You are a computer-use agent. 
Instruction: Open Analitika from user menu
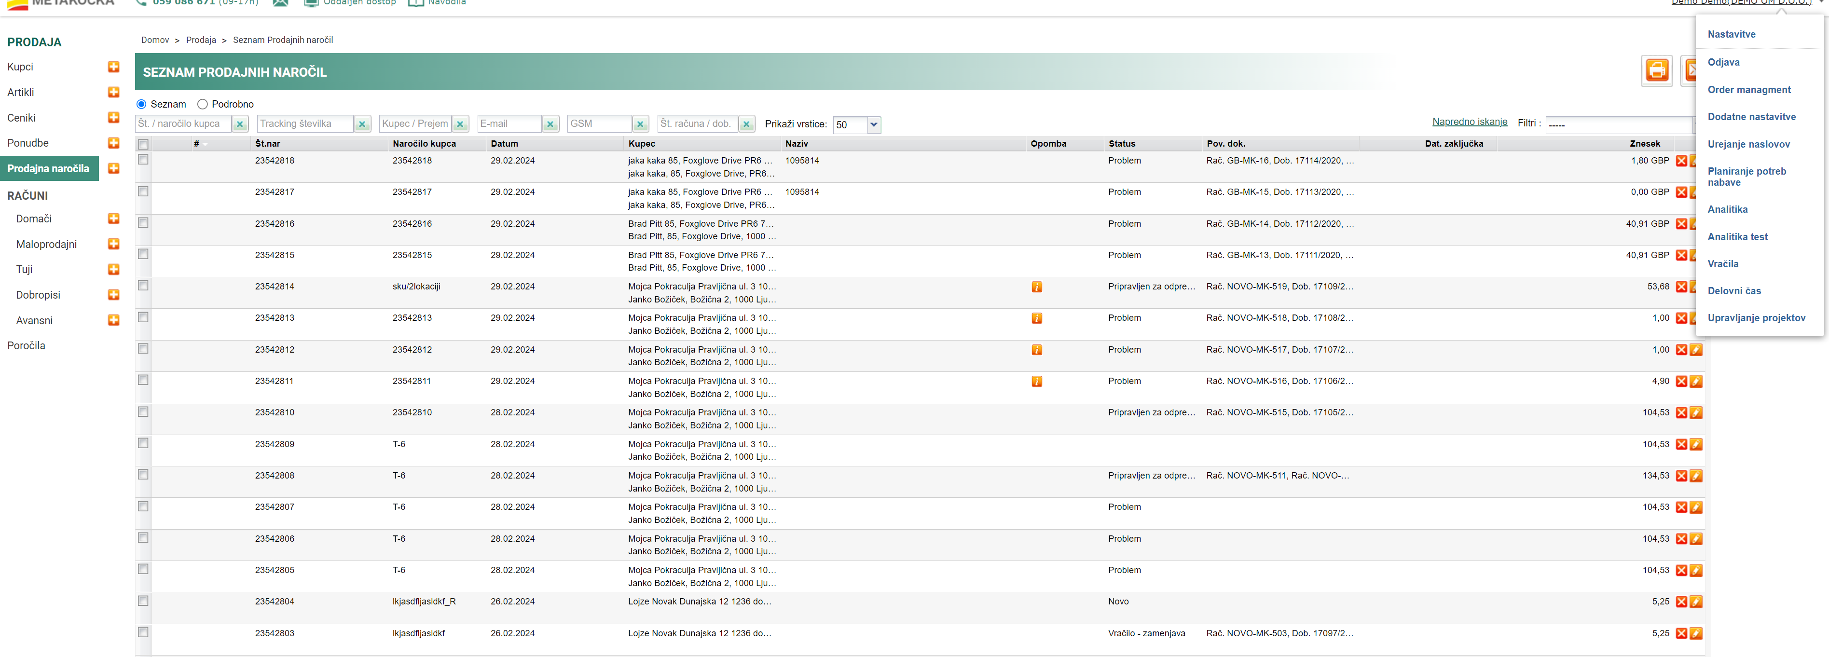1727,209
